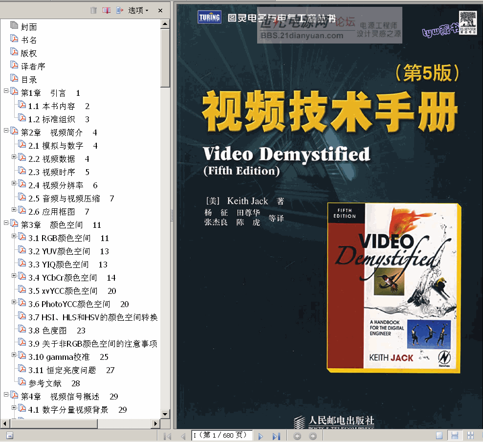Open the 书名 bookmark
The image size is (483, 442).
click(29, 40)
